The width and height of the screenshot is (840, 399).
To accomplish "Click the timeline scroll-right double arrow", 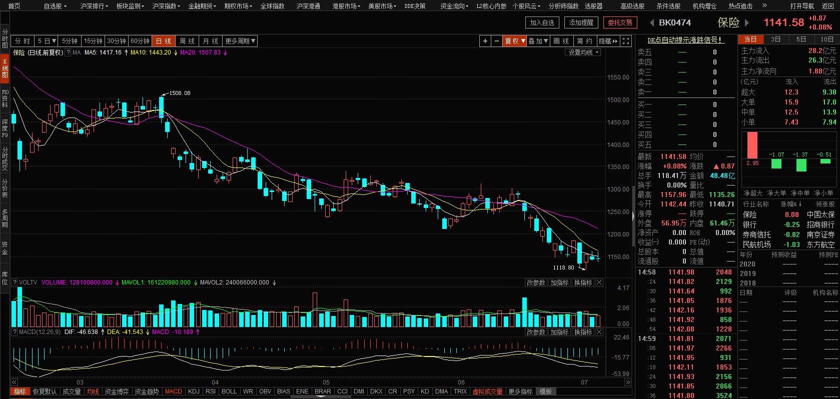I will (x=628, y=382).
